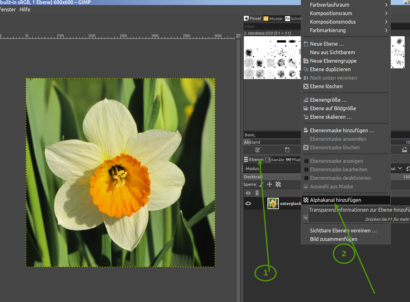This screenshot has width=410, height=302.
Task: Switch to the Kanäle tab
Action: coord(275,160)
